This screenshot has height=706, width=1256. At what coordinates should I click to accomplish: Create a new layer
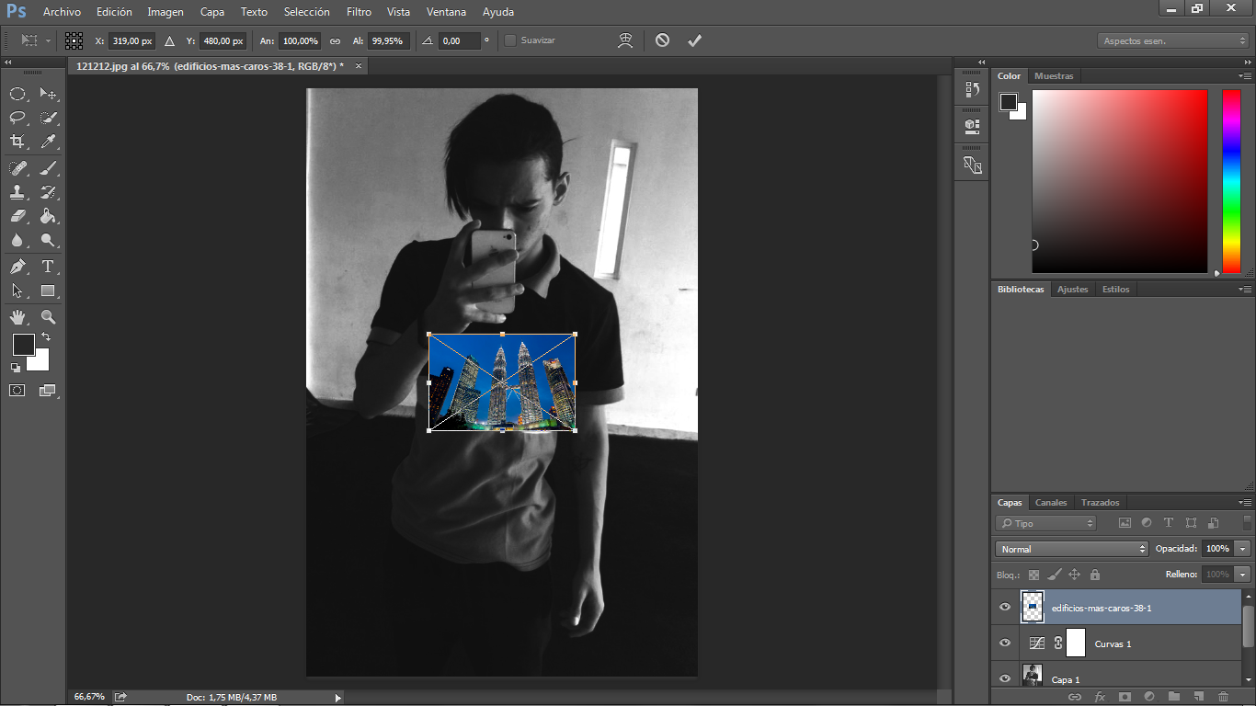1198,697
